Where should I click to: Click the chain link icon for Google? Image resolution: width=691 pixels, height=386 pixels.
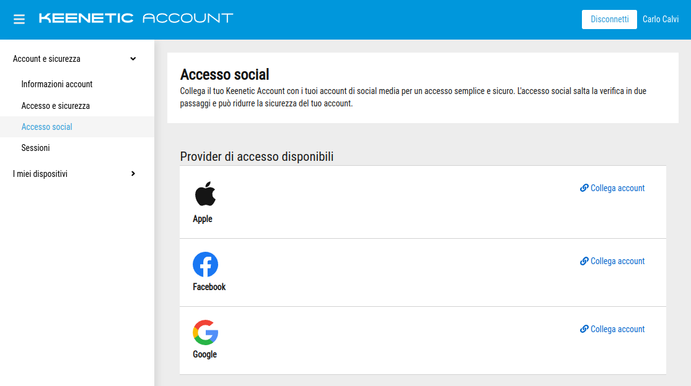[x=584, y=329]
